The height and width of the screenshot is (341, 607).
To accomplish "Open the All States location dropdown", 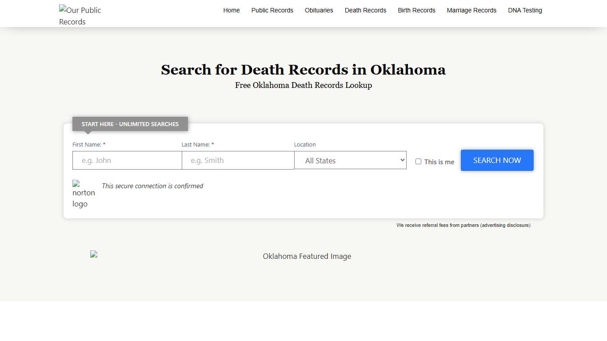I will pyautogui.click(x=351, y=160).
